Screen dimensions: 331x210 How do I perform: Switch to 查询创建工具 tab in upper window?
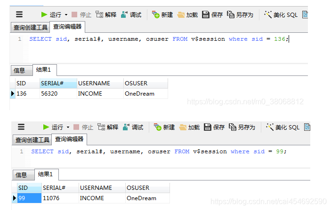pyautogui.click(x=30, y=28)
